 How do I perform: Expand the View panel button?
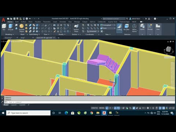[158, 29]
